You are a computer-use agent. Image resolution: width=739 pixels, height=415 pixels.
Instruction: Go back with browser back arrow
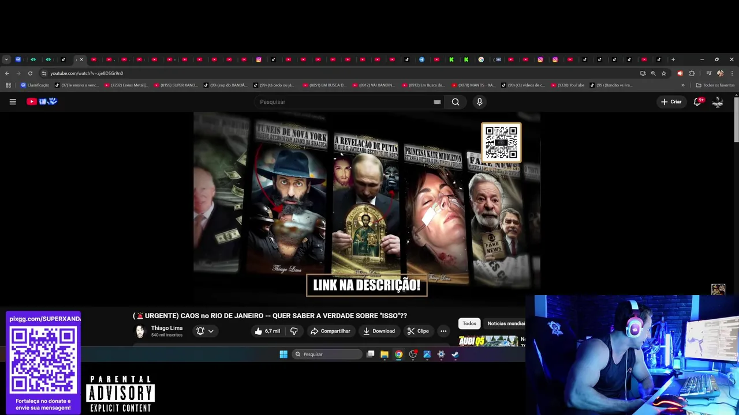pyautogui.click(x=7, y=73)
